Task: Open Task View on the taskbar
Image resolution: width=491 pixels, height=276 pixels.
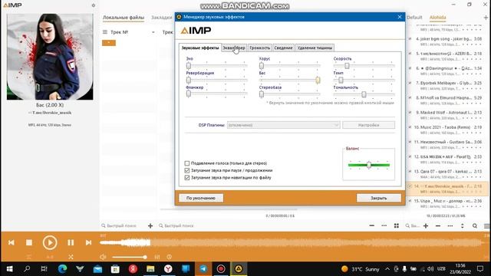Action: (x=44, y=269)
